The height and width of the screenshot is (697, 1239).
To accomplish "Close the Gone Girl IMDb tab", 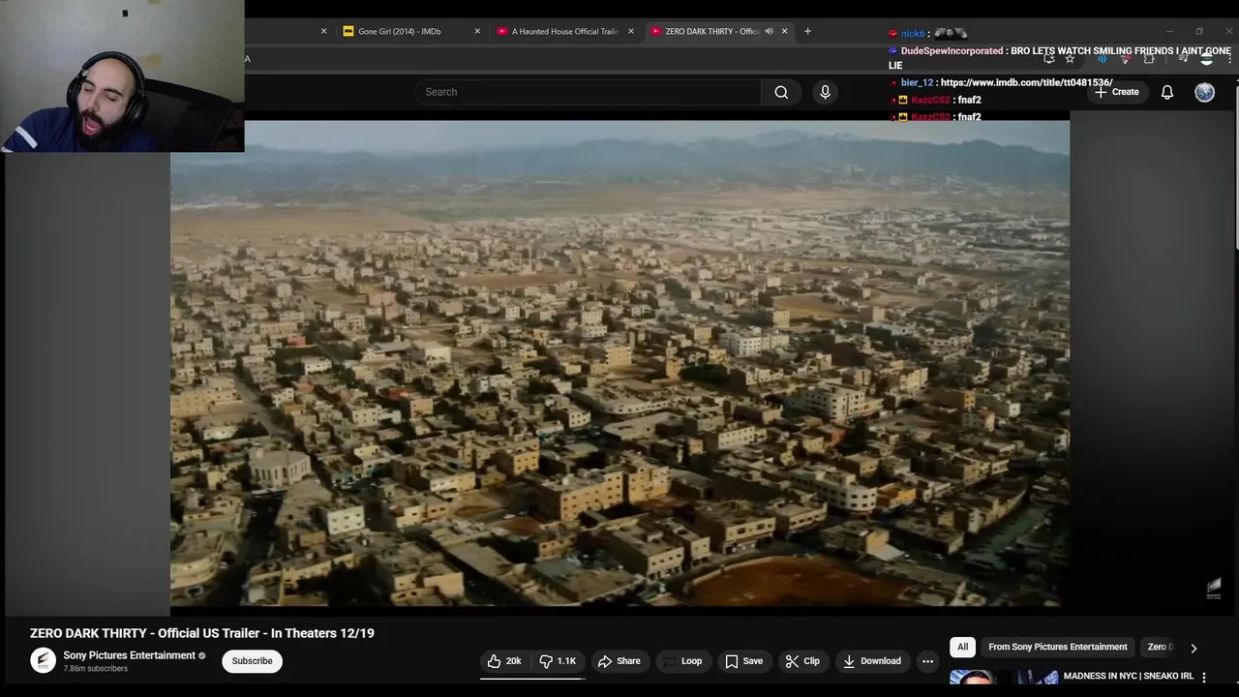I will pos(477,31).
